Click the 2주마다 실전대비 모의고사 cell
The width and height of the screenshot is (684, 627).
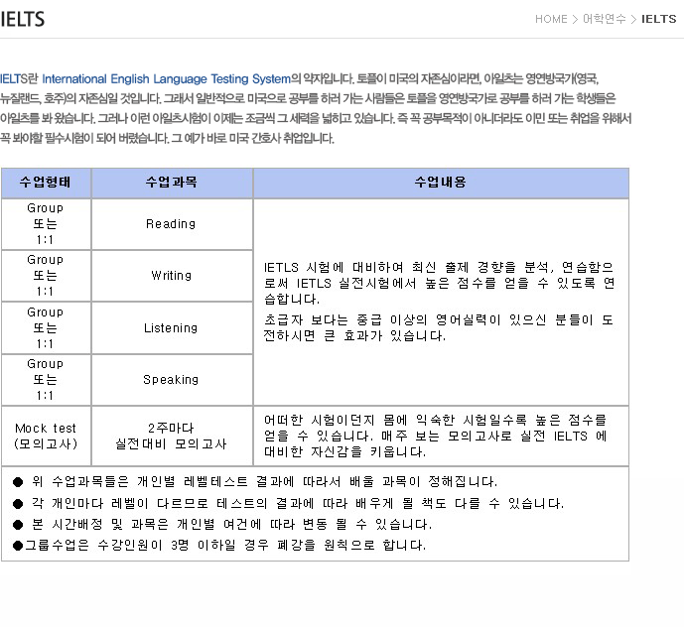point(171,436)
